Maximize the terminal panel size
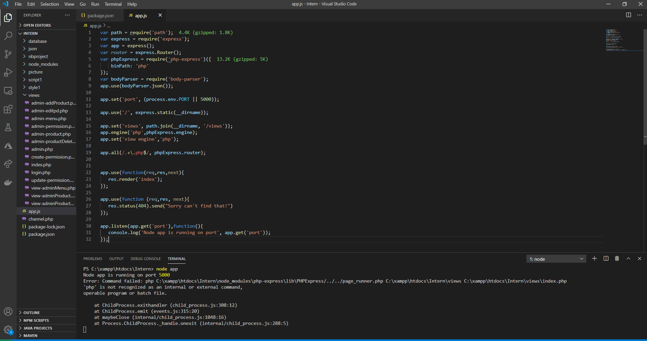Viewport: 647px width, 341px height. coord(628,259)
